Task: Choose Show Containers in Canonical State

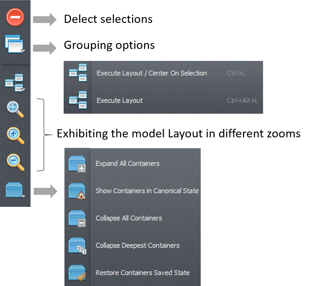Action: click(x=147, y=191)
